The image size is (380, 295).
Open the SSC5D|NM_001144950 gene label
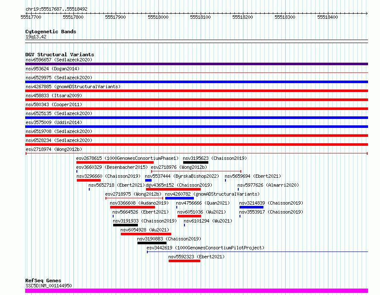pyautogui.click(x=49, y=286)
